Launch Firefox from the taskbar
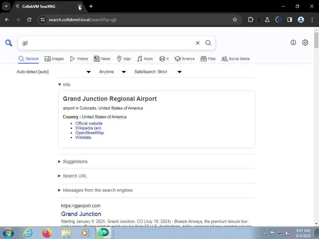Image resolution: width=319 pixels, height=239 pixels. [x=47, y=233]
